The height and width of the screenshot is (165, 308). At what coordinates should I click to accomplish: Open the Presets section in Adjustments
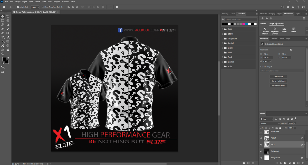[263, 24]
